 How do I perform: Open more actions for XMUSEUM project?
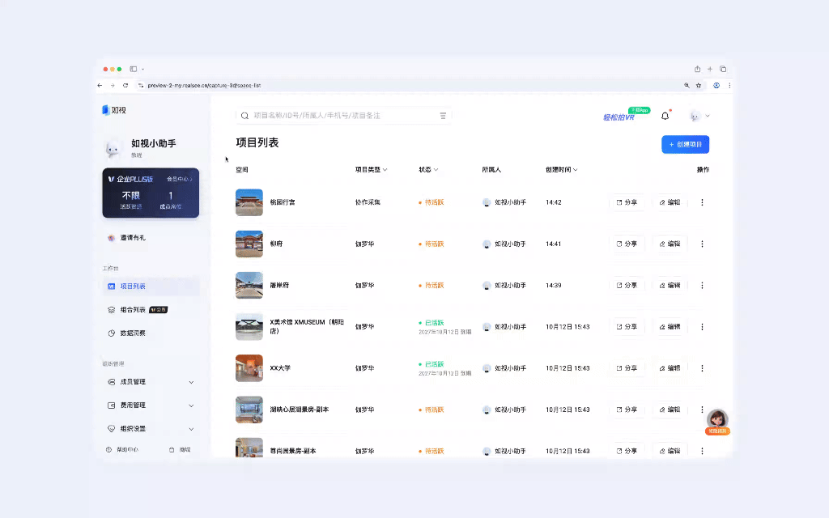click(702, 327)
